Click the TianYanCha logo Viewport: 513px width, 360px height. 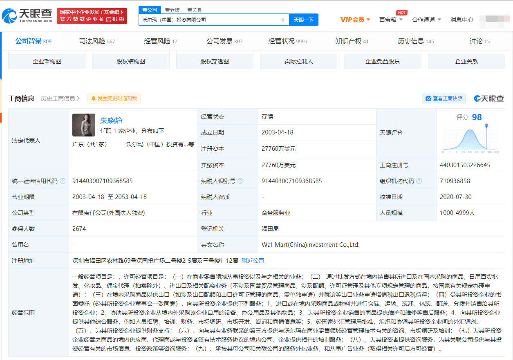[x=27, y=16]
